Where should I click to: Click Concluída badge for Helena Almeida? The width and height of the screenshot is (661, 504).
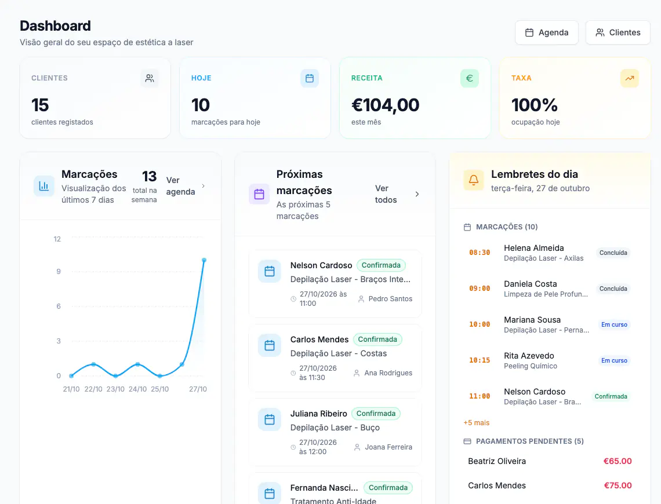coord(613,253)
